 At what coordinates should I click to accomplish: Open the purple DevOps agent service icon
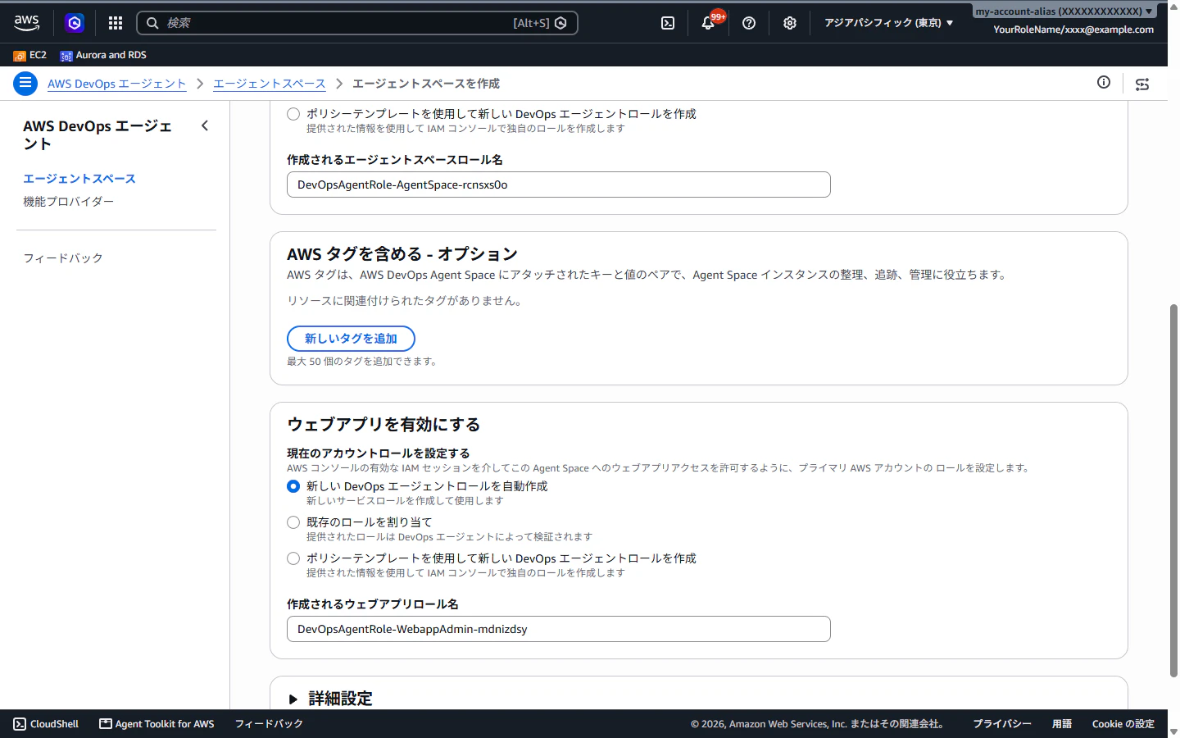pos(75,23)
